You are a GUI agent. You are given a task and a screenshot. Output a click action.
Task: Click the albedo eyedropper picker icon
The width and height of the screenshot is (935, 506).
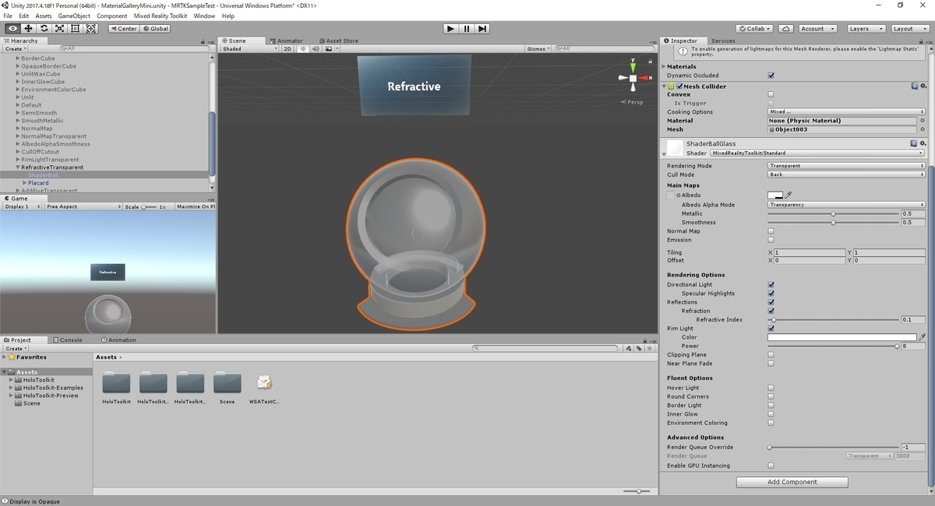click(789, 195)
